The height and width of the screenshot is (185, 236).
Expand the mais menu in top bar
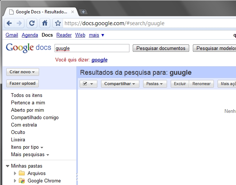point(97,35)
